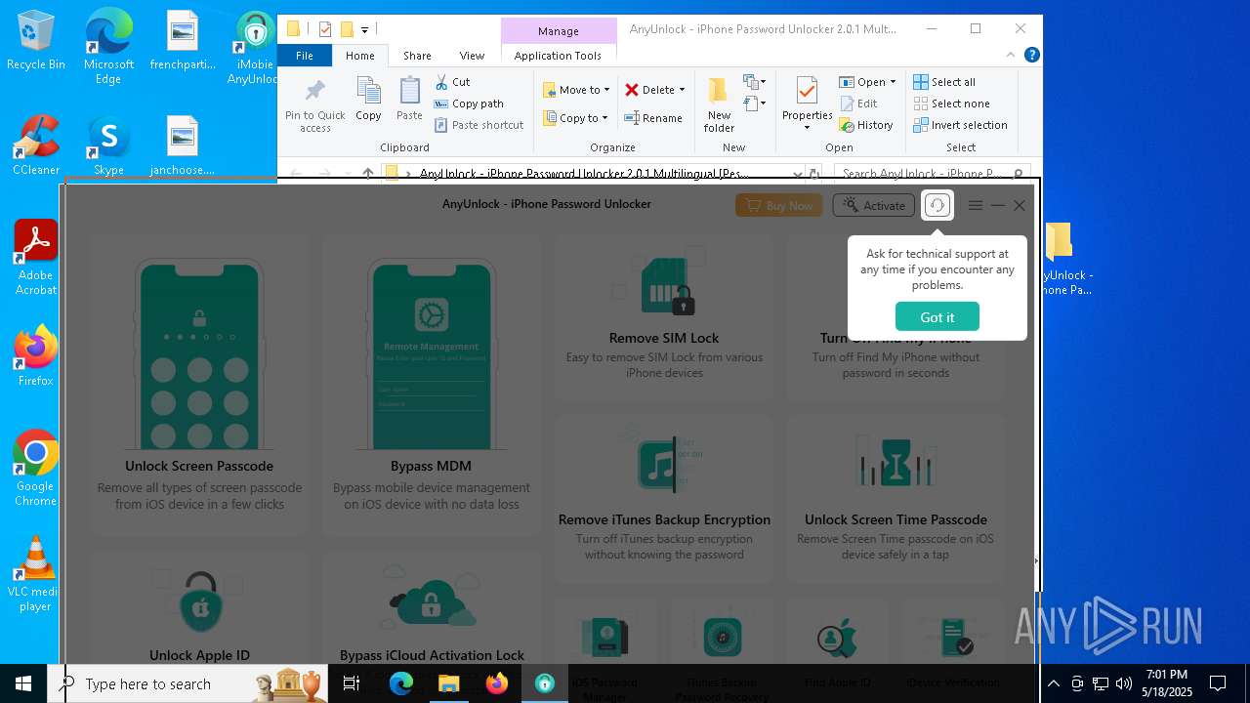Choose the Remove SIM Lock icon
This screenshot has width=1250, height=703.
666,286
